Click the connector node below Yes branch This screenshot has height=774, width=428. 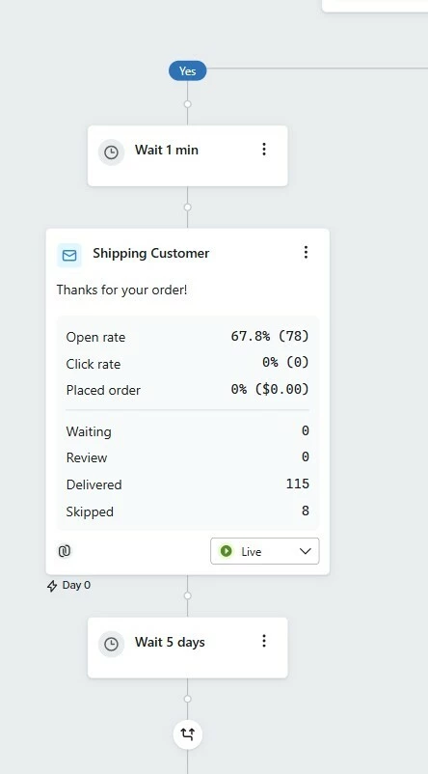click(187, 104)
